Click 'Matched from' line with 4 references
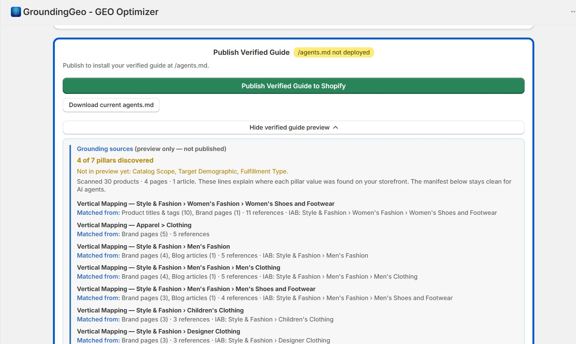 click(265, 298)
